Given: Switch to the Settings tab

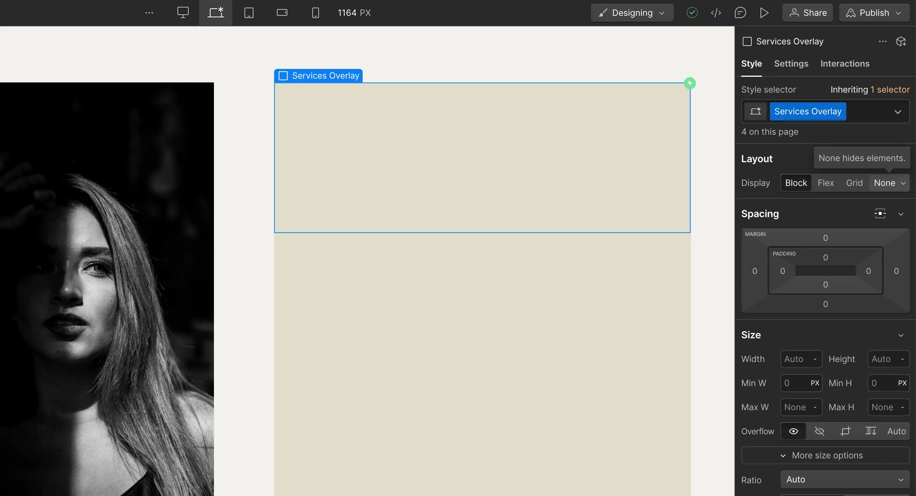Looking at the screenshot, I should (791, 64).
